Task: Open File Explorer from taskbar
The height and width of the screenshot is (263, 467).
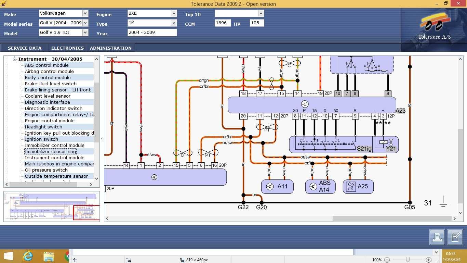Action: [49, 256]
